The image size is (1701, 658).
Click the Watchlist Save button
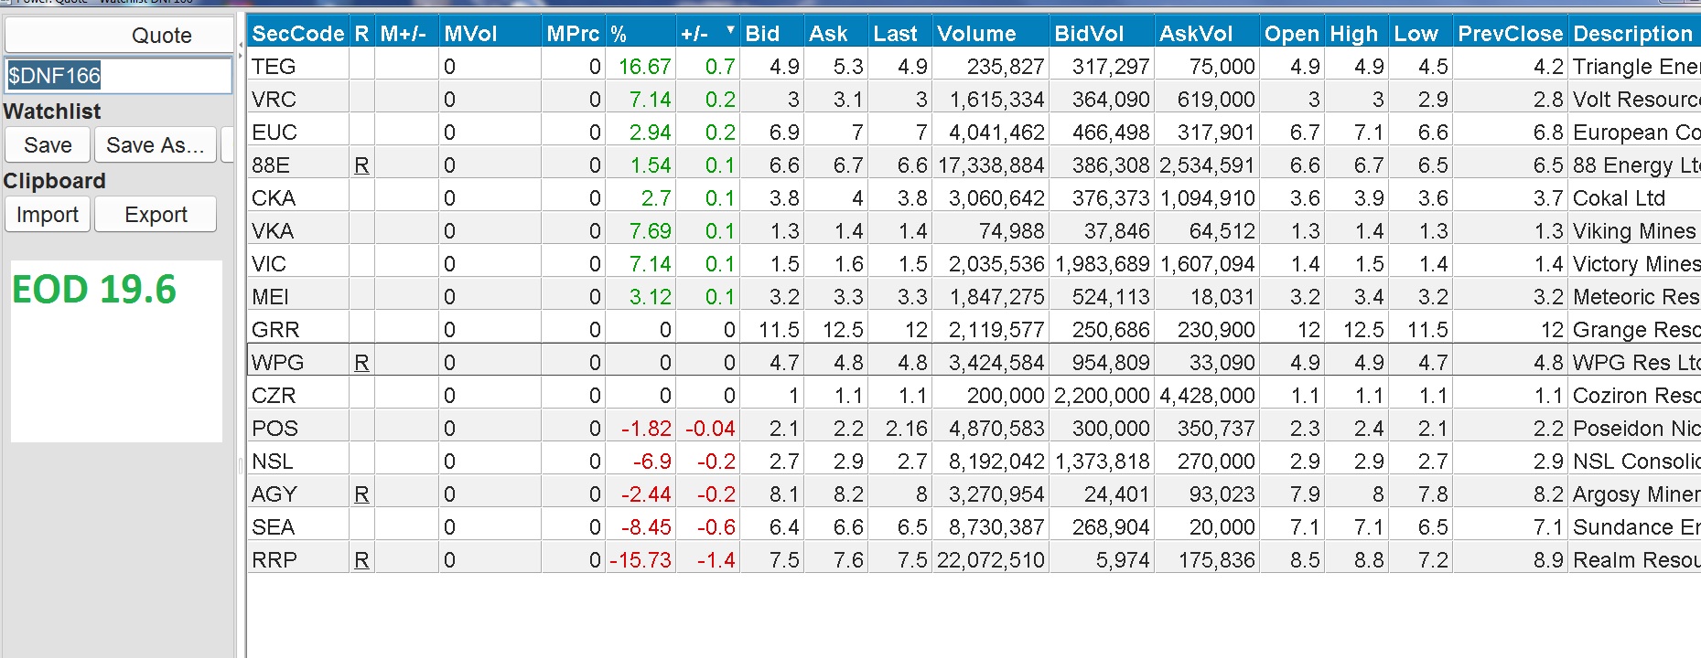click(x=48, y=145)
